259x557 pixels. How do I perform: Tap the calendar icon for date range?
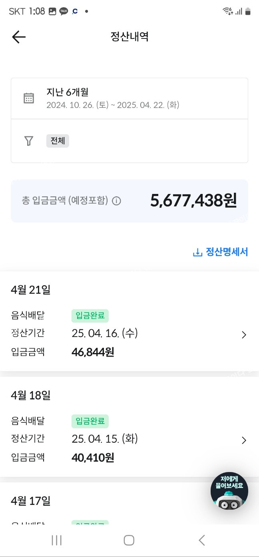pos(29,98)
